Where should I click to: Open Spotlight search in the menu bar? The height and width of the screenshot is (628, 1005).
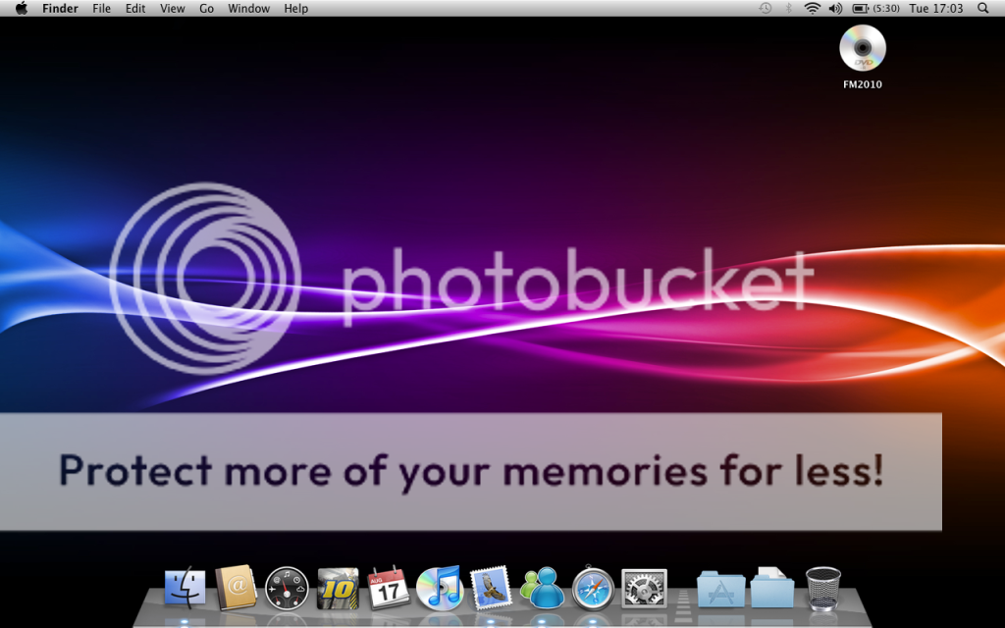[x=983, y=8]
